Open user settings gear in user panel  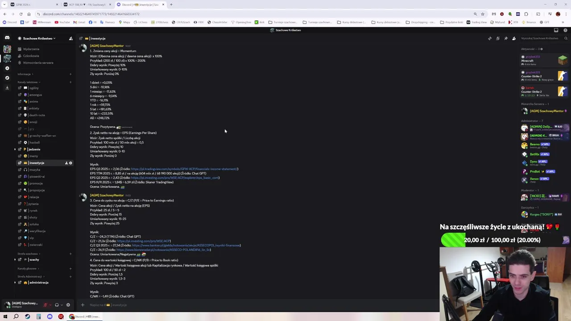[x=68, y=305]
